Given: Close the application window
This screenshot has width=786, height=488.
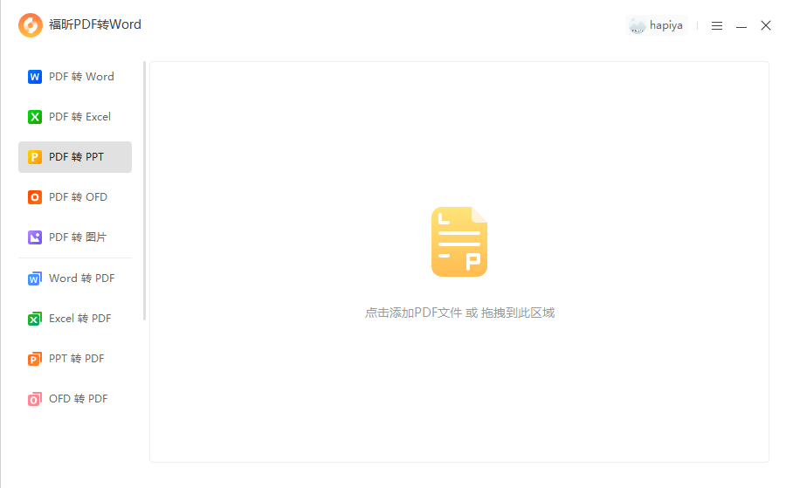Looking at the screenshot, I should point(765,25).
